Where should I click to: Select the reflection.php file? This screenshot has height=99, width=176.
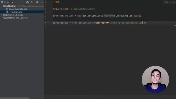15,12
